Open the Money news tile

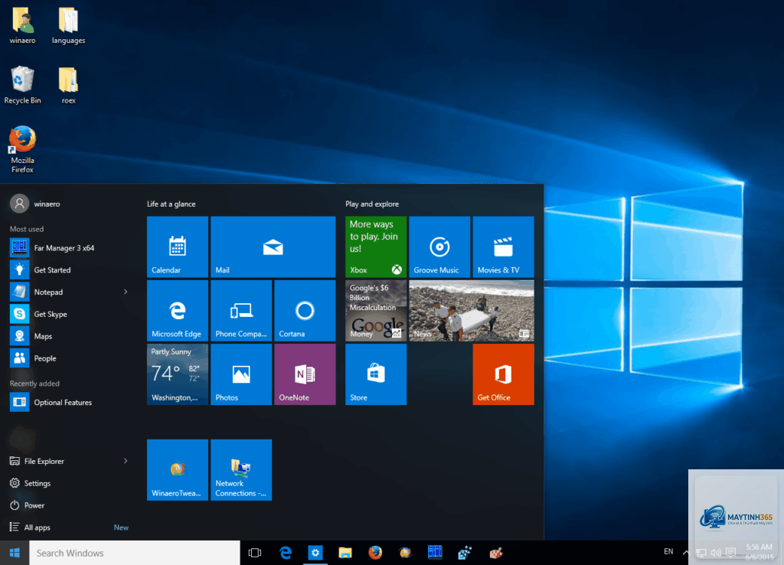coord(376,311)
